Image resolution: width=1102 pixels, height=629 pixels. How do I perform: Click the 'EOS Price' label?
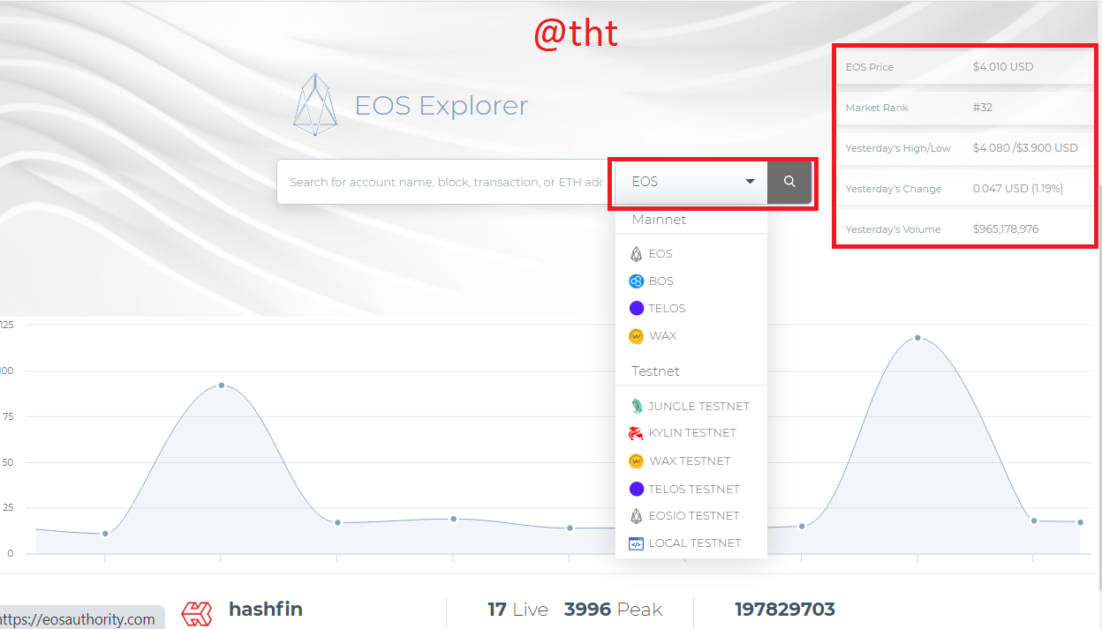tap(870, 67)
